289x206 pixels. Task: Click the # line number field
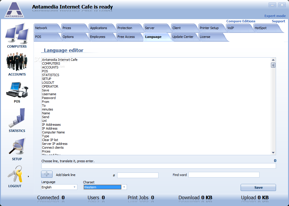tap(138, 175)
